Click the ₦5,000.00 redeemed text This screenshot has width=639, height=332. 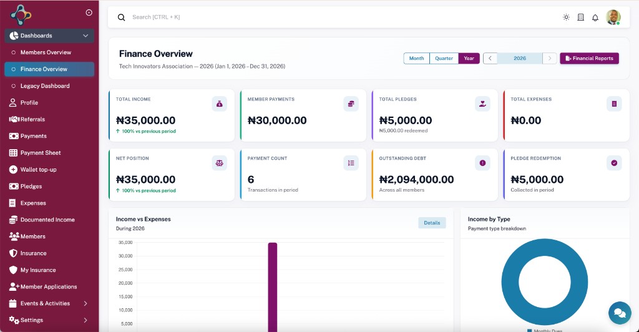[x=404, y=131]
